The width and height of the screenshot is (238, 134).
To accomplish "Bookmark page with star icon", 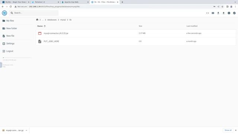I will point(222,7).
